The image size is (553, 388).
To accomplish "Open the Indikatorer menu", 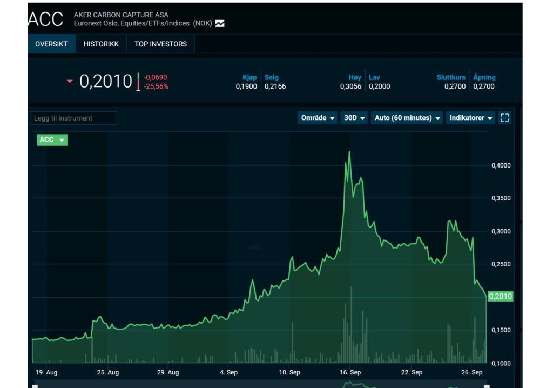I will coord(470,118).
